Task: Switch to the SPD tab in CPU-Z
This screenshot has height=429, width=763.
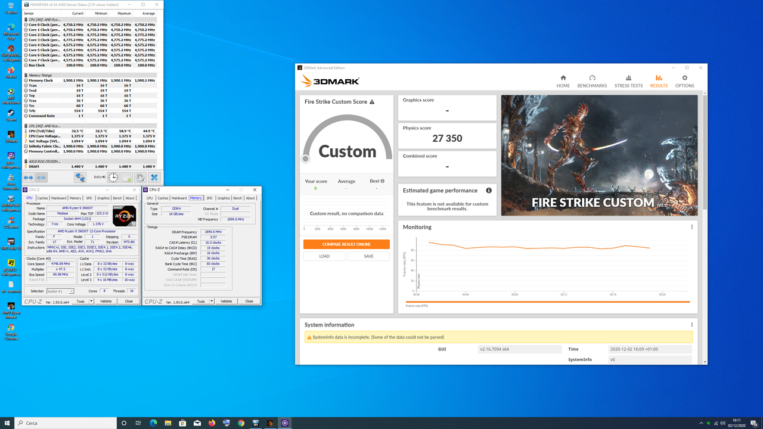Action: tap(89, 198)
